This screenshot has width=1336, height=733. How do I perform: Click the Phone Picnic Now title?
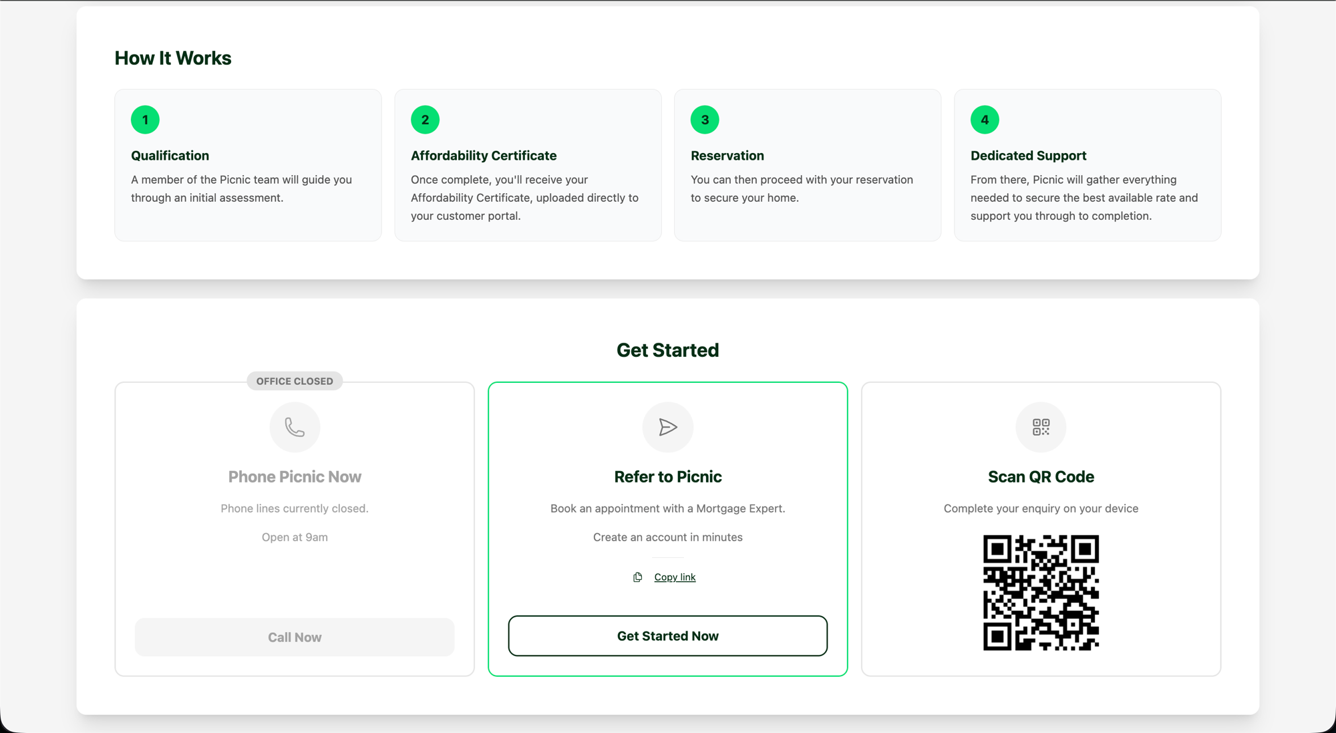click(x=295, y=477)
